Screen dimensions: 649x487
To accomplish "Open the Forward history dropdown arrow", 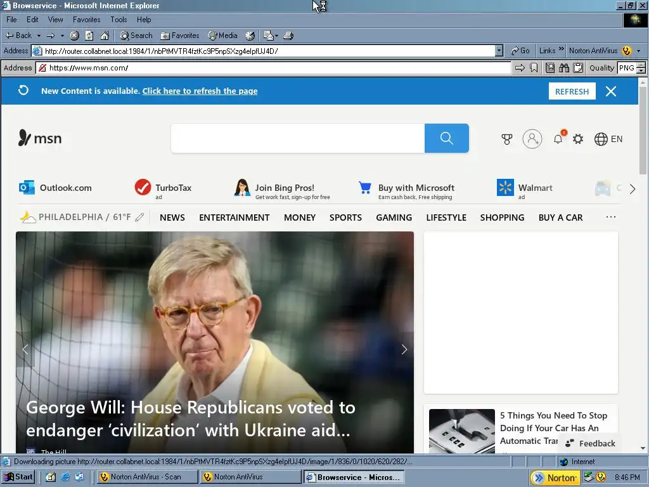I will click(x=62, y=36).
